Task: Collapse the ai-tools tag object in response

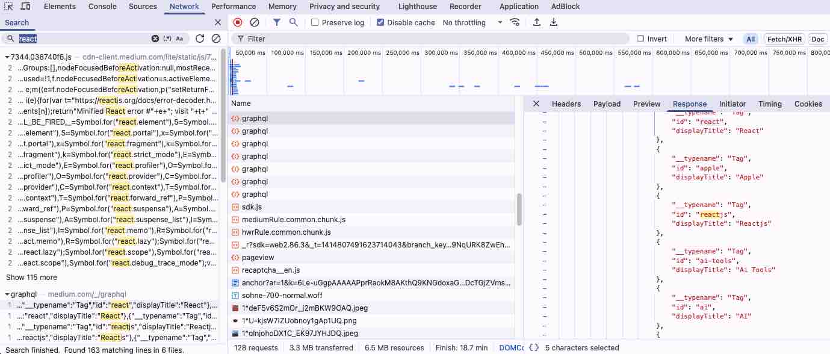Action: click(545, 242)
